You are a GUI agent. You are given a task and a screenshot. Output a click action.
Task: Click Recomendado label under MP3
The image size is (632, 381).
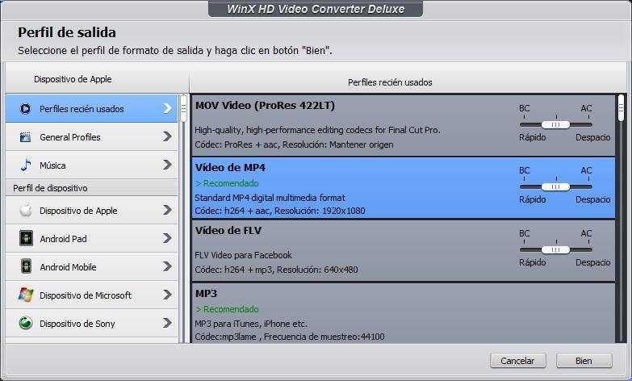[x=227, y=309]
